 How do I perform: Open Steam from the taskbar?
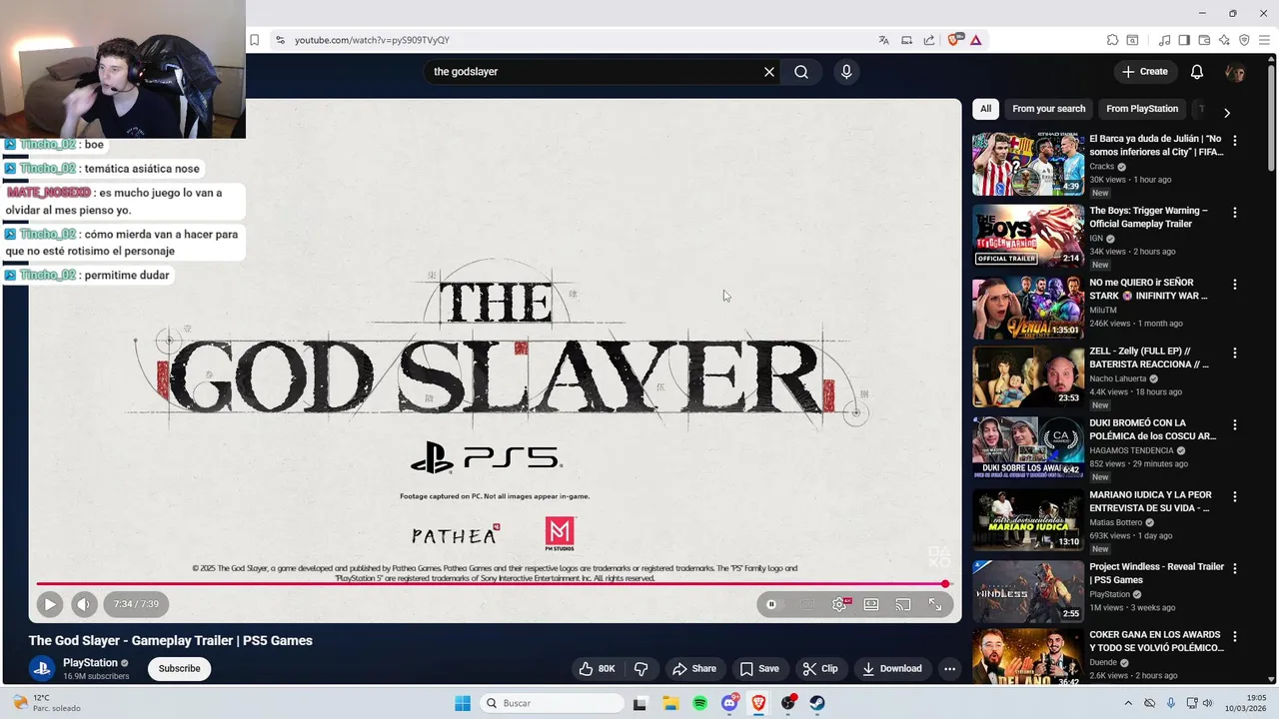tap(817, 703)
